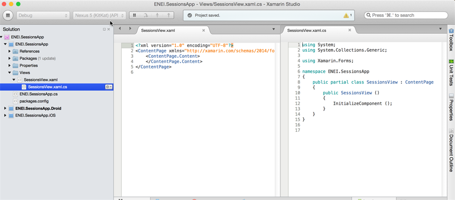The image size is (455, 200).
Task: Click the purple solution icon of ENEI.SessionsApp
Action: (x=7, y=37)
